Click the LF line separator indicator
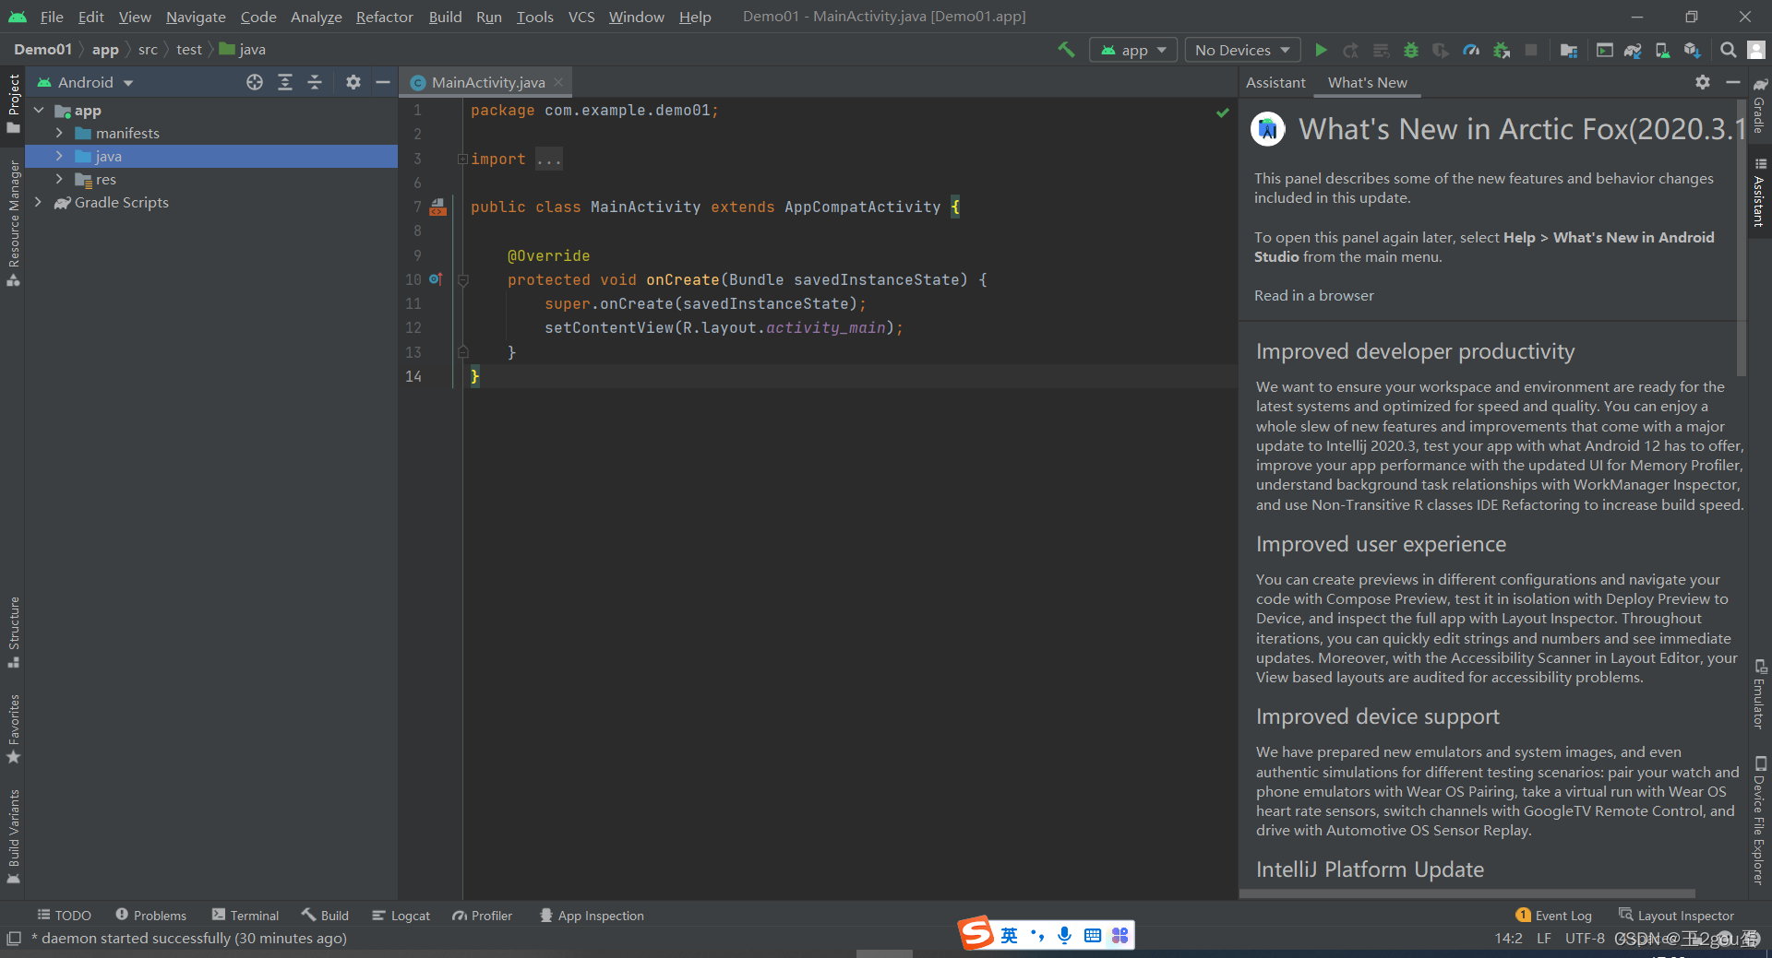 (1544, 938)
